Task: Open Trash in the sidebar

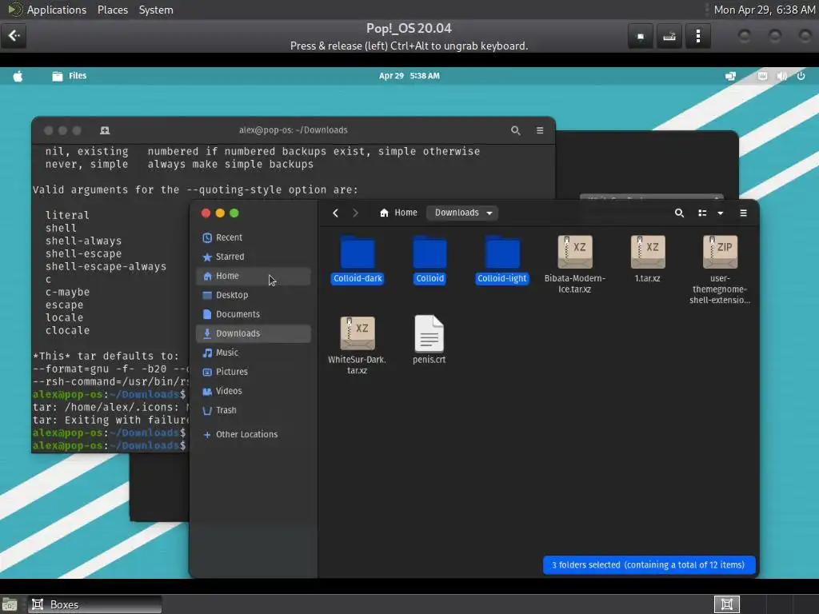Action: point(254,410)
